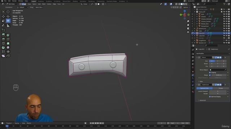Select the Inset Faces tool
This screenshot has height=129, width=231.
pyautogui.click(x=8, y=35)
